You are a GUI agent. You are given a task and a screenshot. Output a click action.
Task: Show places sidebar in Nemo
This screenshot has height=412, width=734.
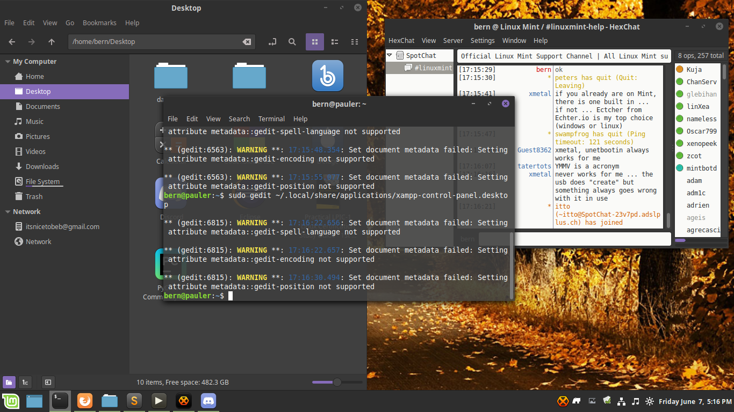[x=9, y=382]
